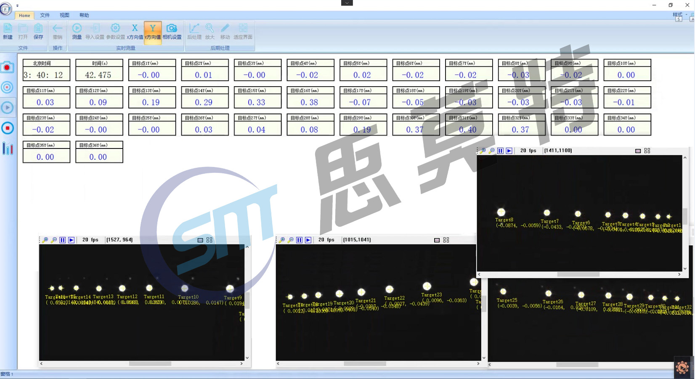695x379 pixels.
Task: Click the target circle icon in left sidebar
Action: click(7, 87)
